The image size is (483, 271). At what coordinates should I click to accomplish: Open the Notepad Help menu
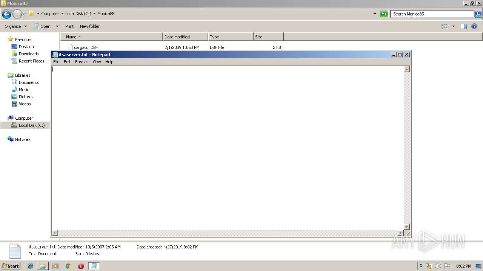[x=109, y=62]
